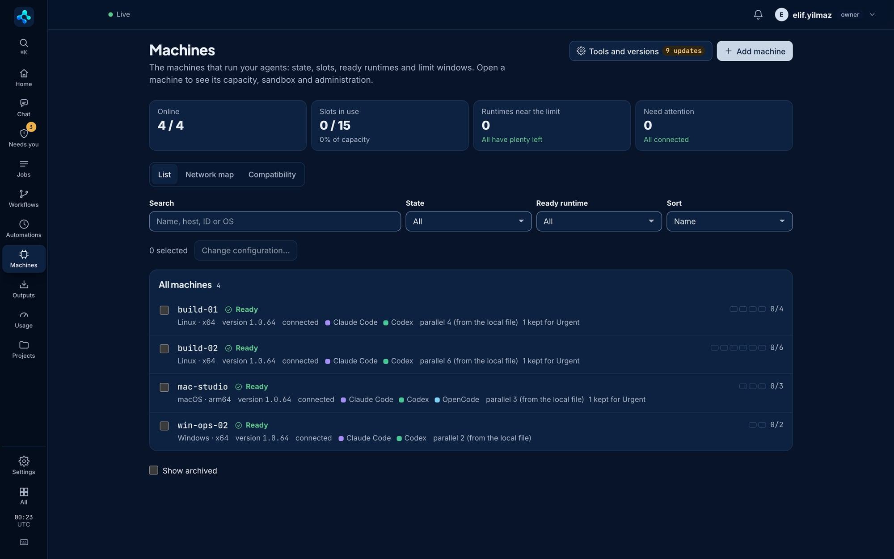Open Projects folder icon
This screenshot has height=559, width=894.
coord(24,345)
